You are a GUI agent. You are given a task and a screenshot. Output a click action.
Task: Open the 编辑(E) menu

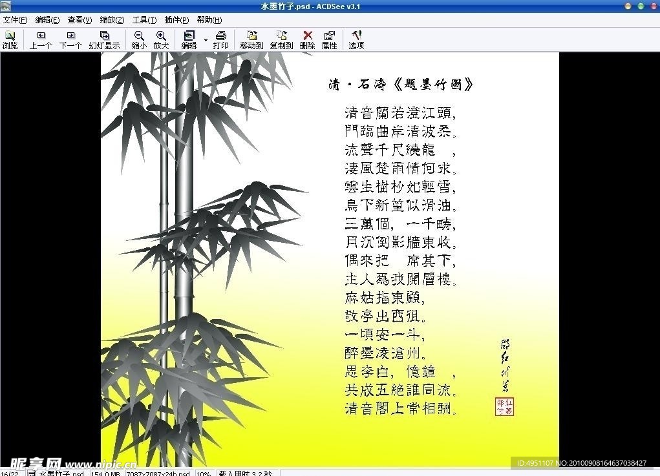pyautogui.click(x=47, y=20)
